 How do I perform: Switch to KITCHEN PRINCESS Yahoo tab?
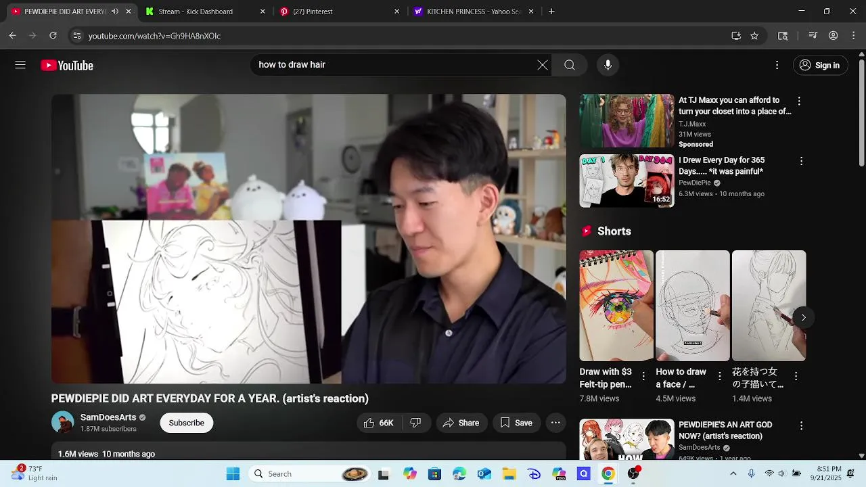coord(474,11)
